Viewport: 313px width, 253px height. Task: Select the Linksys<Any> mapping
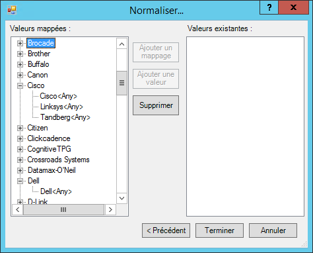coord(61,107)
